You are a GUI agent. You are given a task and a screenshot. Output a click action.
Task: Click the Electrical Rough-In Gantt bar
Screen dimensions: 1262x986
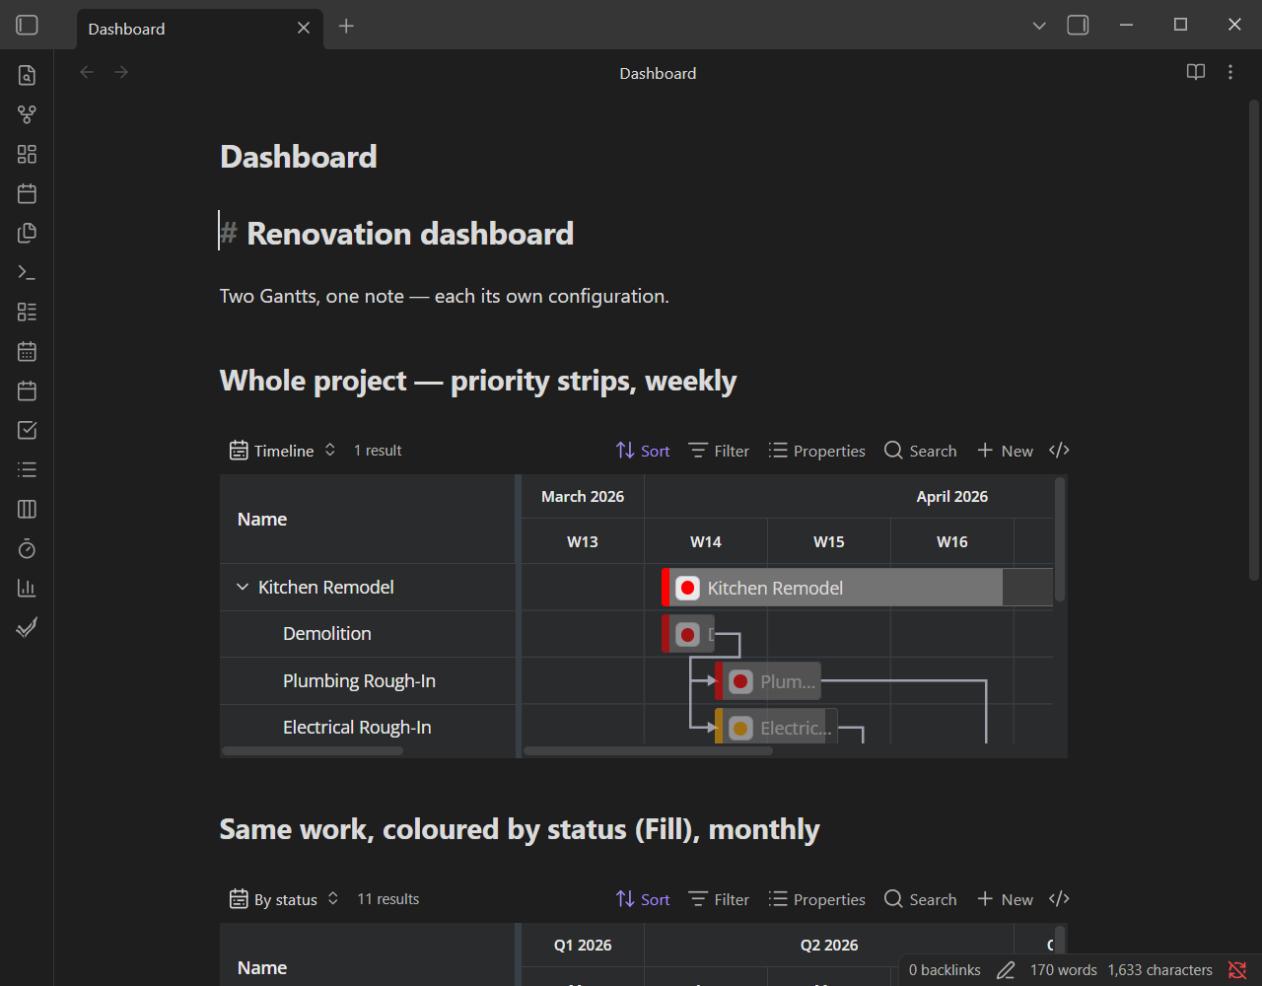click(x=776, y=728)
